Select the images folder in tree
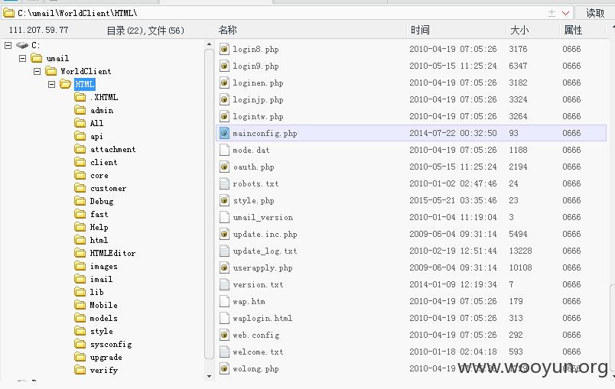 coord(103,267)
